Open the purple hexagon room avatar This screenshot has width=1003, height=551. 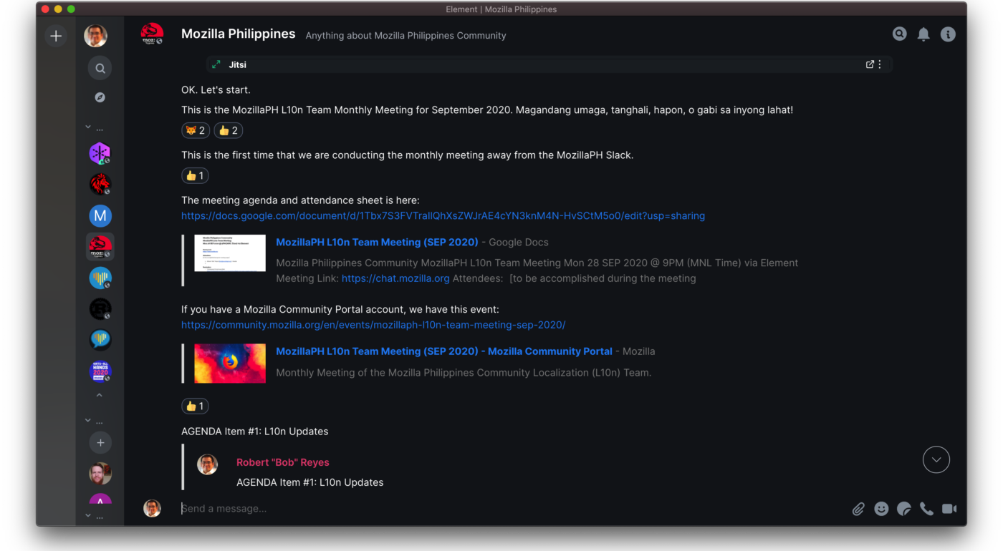(x=100, y=153)
